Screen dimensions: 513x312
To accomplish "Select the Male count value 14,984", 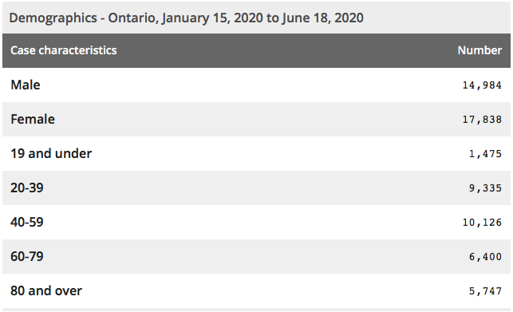I will [x=482, y=85].
